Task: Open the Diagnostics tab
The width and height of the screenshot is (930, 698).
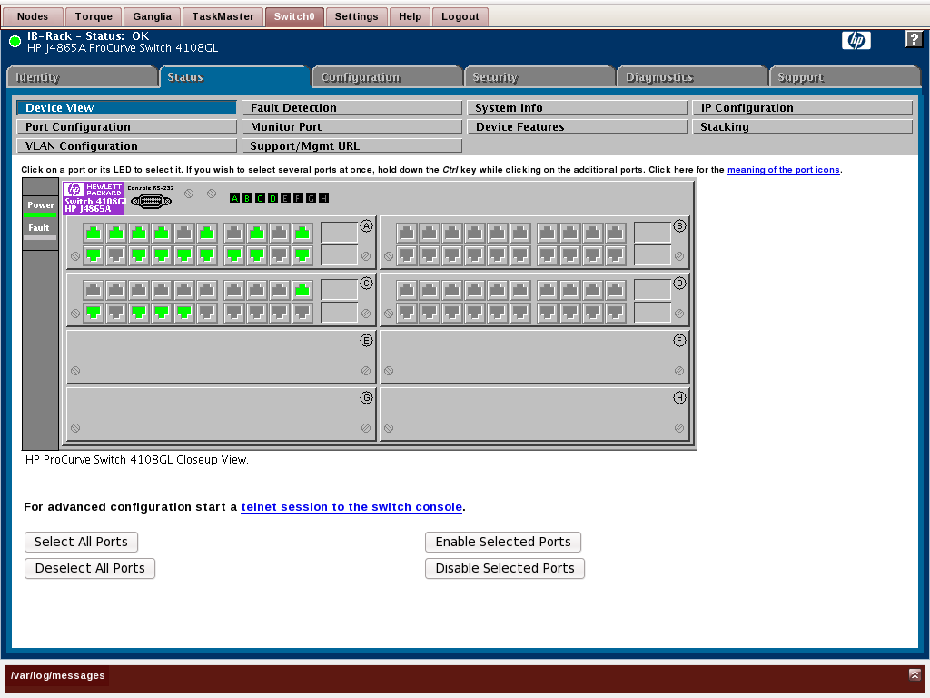Action: [x=692, y=77]
